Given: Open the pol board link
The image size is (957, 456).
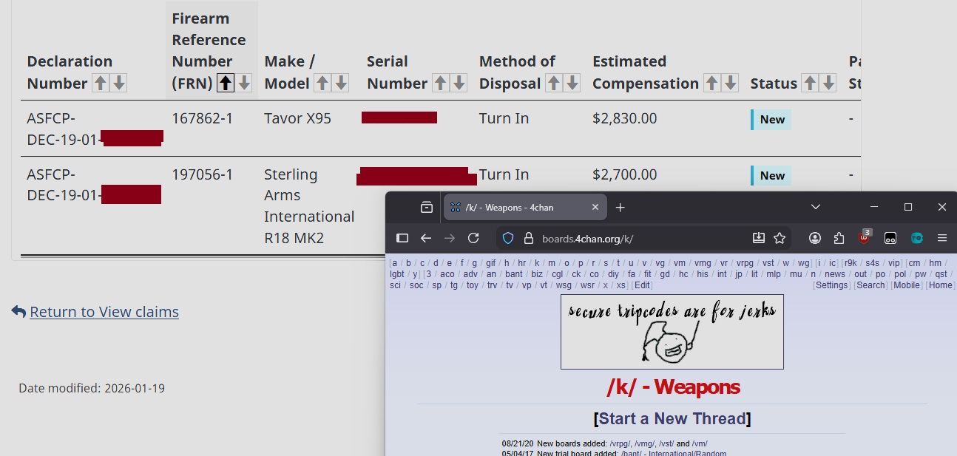Looking at the screenshot, I should pos(900,274).
